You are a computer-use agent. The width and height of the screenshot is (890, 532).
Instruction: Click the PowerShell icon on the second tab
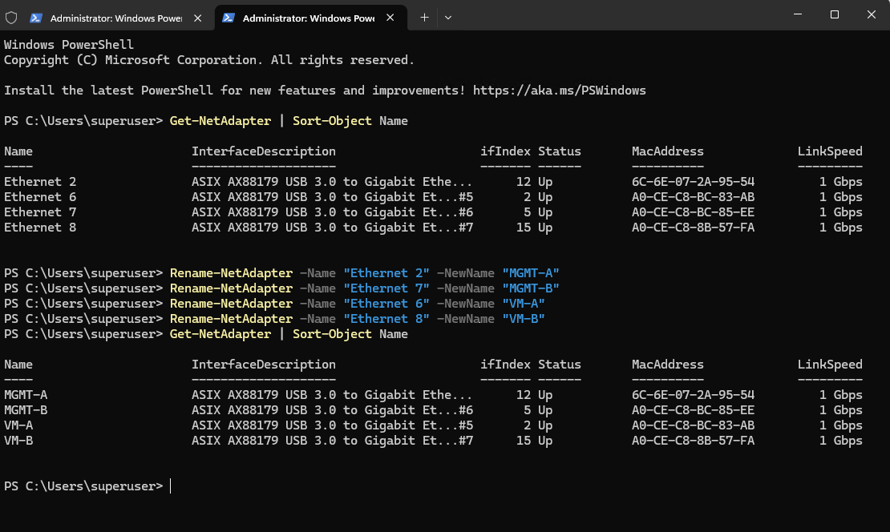click(229, 18)
